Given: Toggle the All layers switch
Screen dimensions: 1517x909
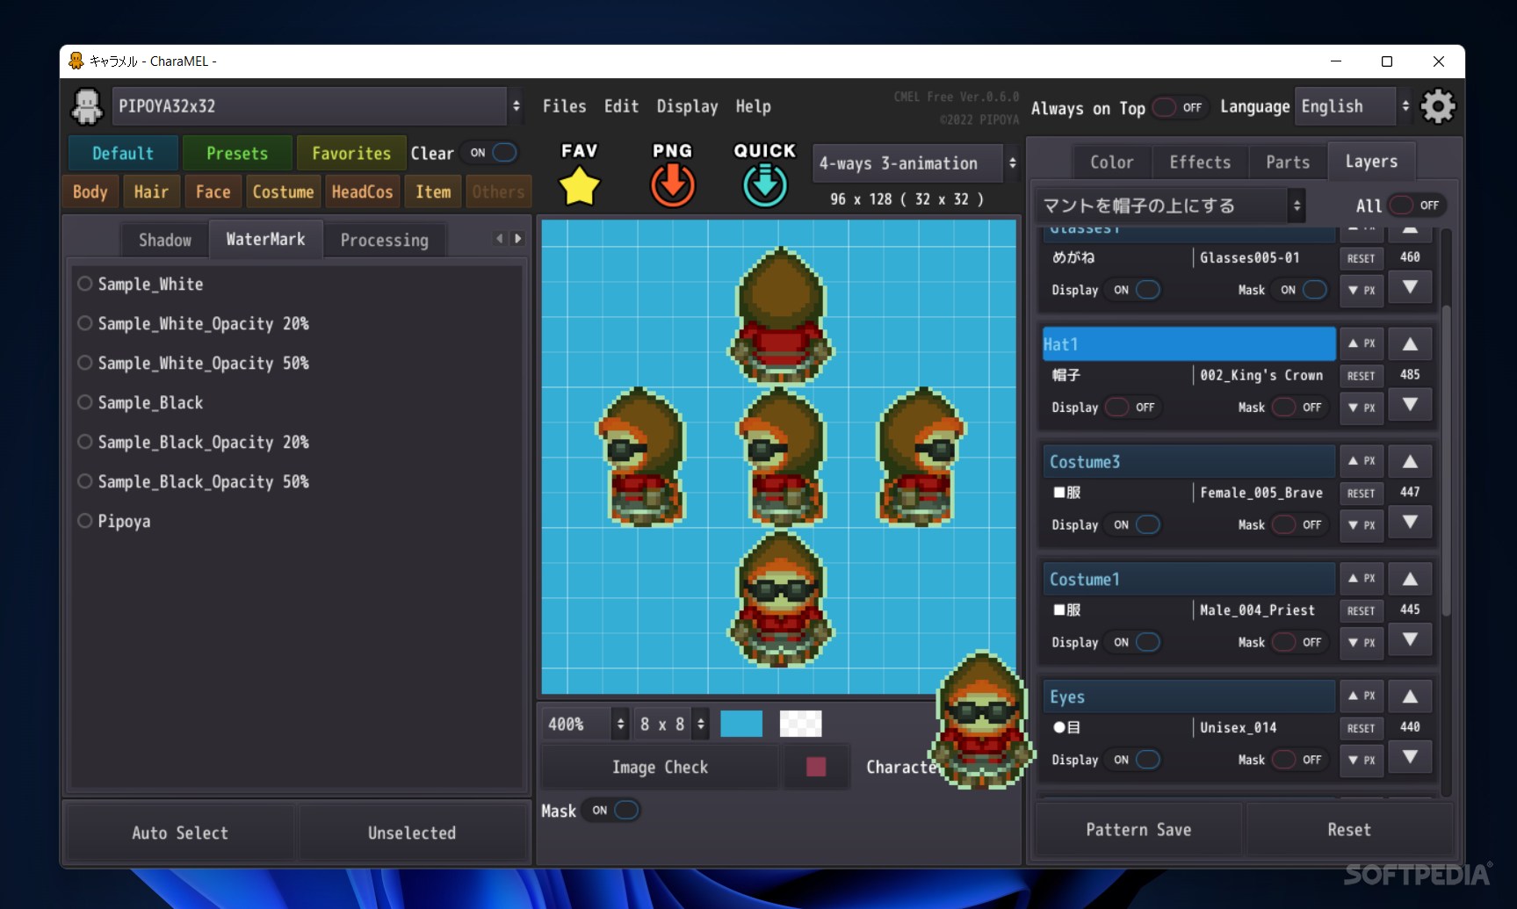Looking at the screenshot, I should [1417, 206].
